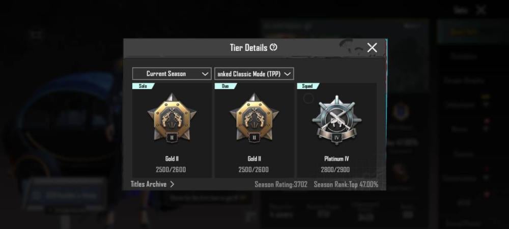509x229 pixels.
Task: Switch to the Duo tier tag
Action: coord(225,86)
